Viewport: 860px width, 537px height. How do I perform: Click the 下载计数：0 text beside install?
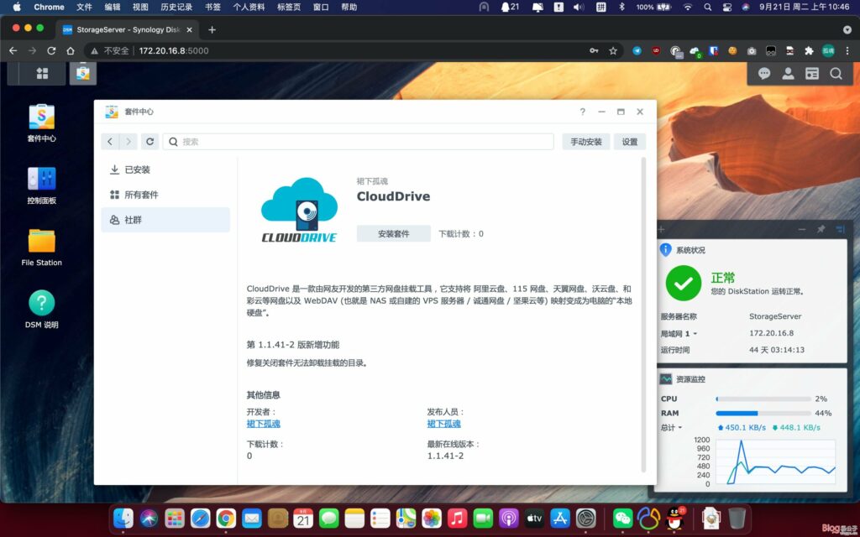461,233
